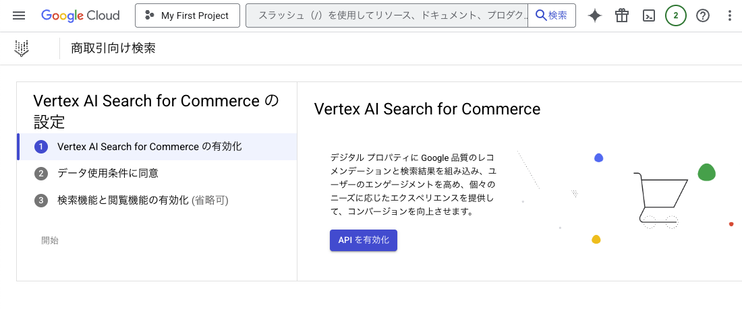Activate Cloud Shell terminal icon
Viewport: 742px width, 309px height.
click(649, 15)
